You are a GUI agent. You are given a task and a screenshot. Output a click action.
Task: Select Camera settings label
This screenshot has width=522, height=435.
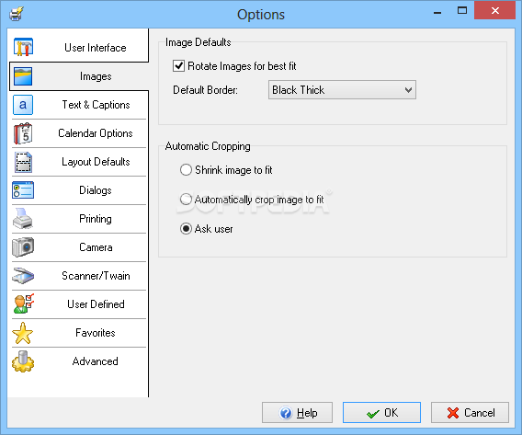(96, 247)
